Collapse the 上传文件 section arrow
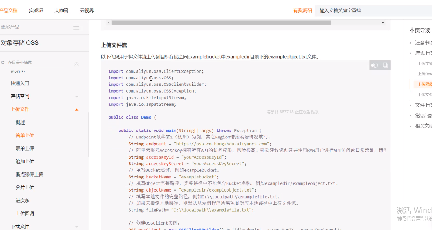This screenshot has width=432, height=230. (x=76, y=110)
